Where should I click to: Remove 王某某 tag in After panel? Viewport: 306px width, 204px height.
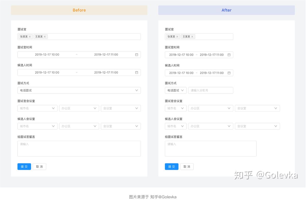pyautogui.click(x=192, y=37)
